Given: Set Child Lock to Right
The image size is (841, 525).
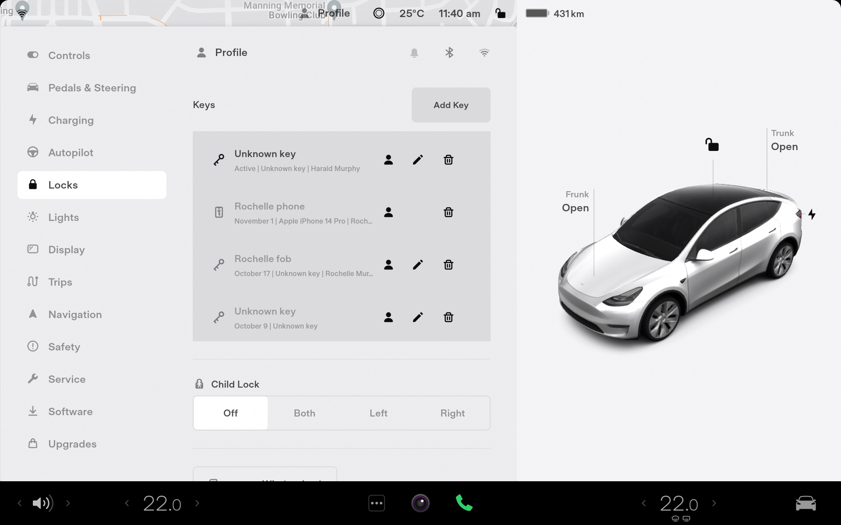Looking at the screenshot, I should [x=452, y=413].
